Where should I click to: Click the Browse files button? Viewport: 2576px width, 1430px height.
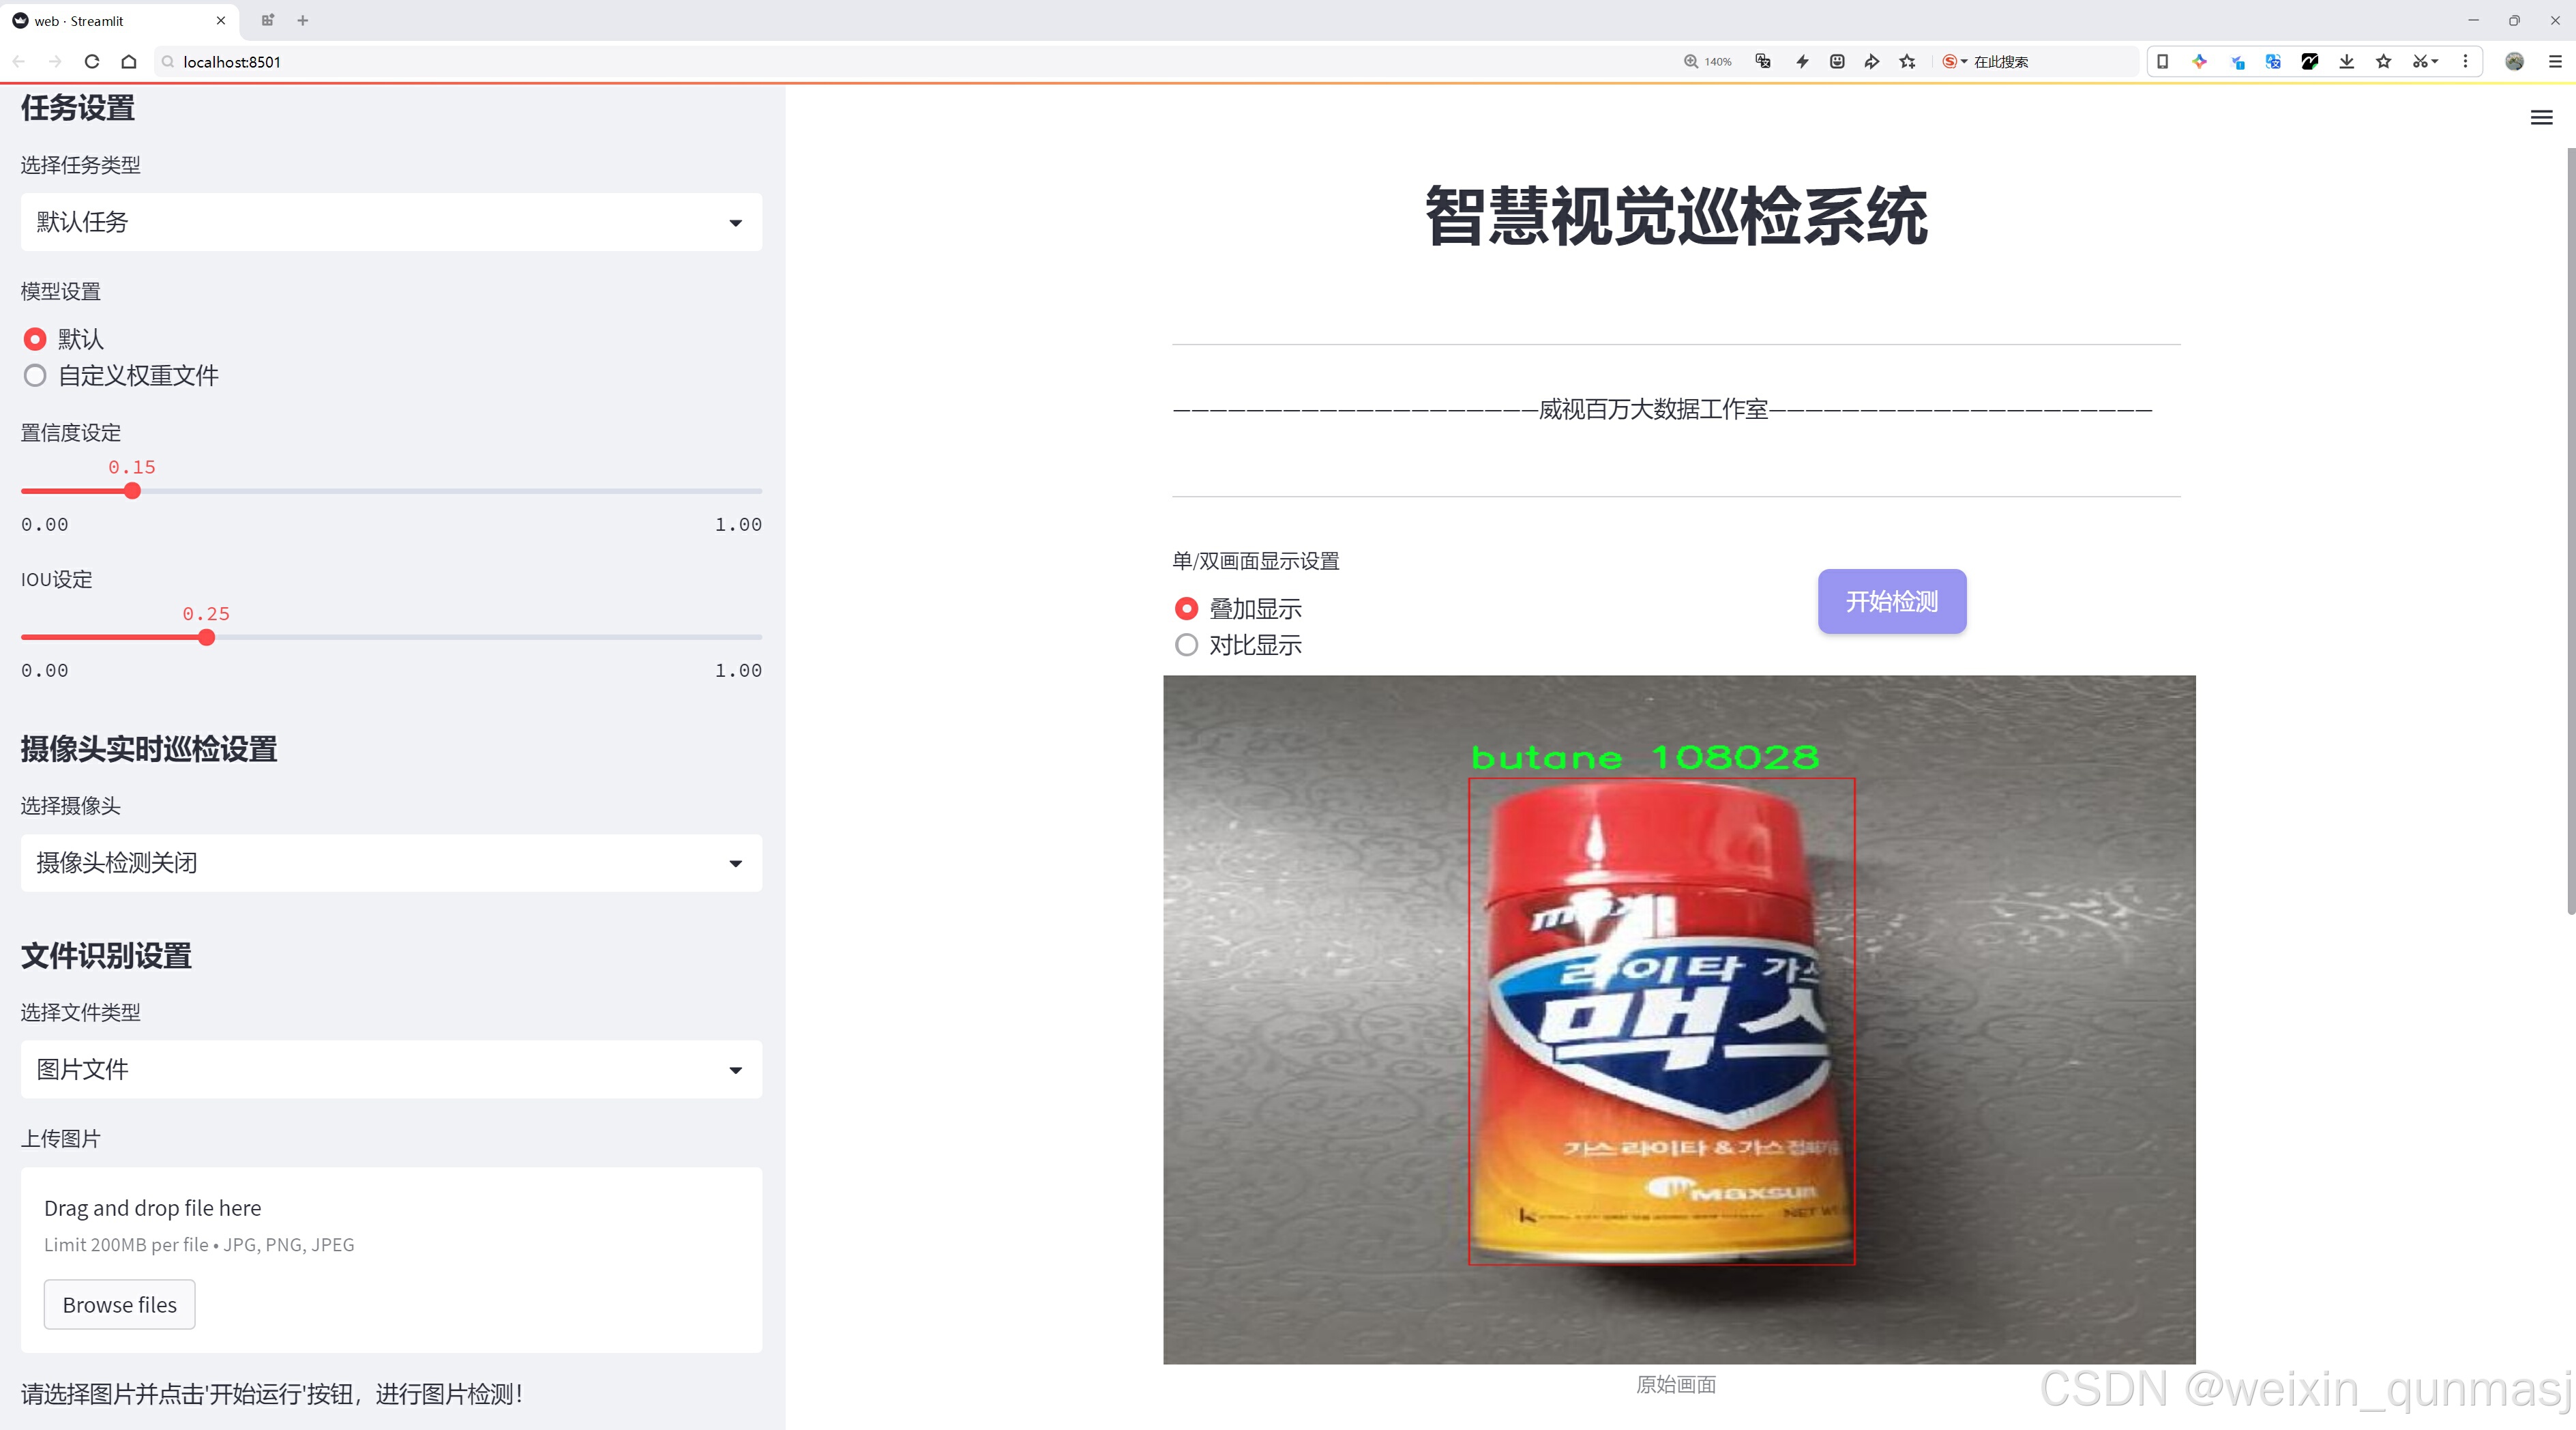click(119, 1304)
